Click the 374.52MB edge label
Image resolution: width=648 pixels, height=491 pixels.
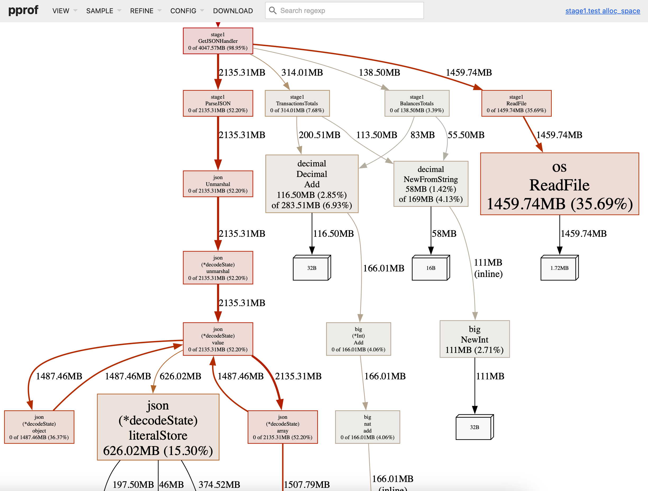pyautogui.click(x=219, y=485)
